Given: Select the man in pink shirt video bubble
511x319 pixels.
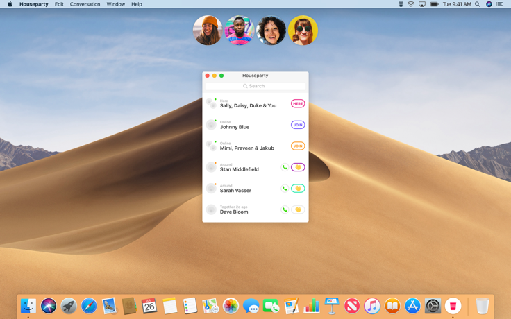Looking at the screenshot, I should pos(240,31).
